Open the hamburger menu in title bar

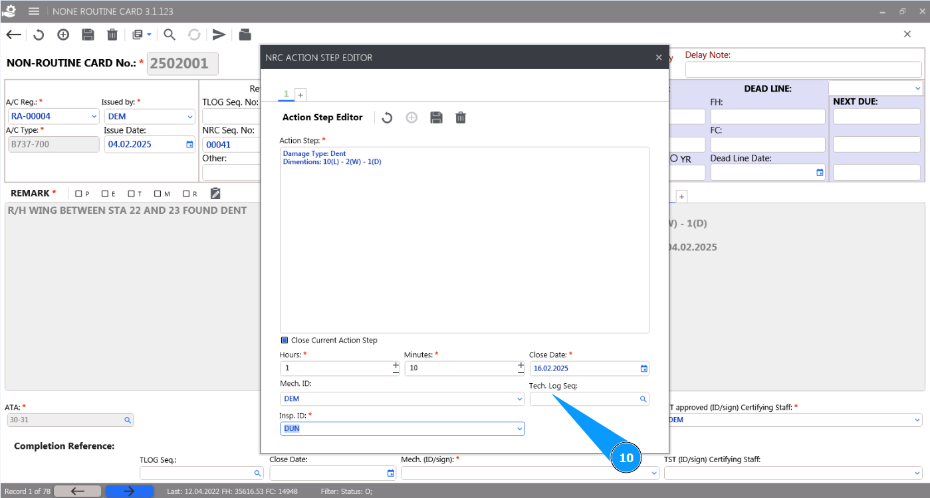(34, 11)
